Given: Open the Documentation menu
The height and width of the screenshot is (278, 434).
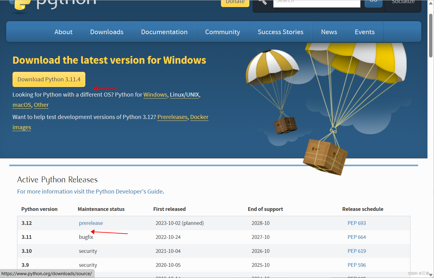Looking at the screenshot, I should tap(164, 32).
